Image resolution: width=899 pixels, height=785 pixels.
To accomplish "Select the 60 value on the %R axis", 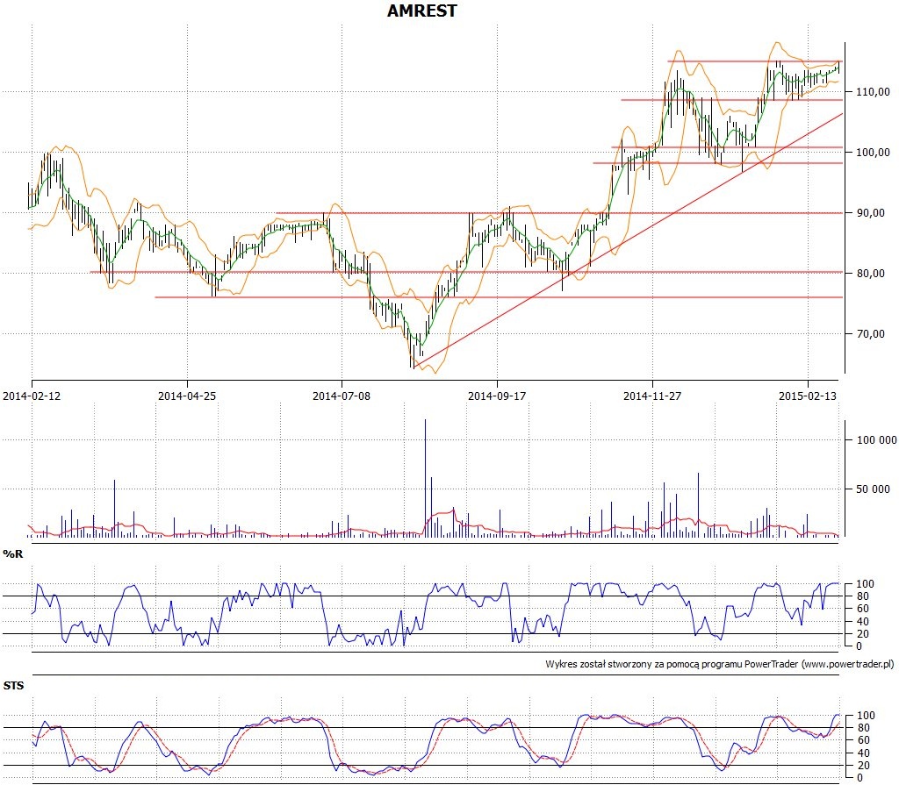I will [x=862, y=609].
